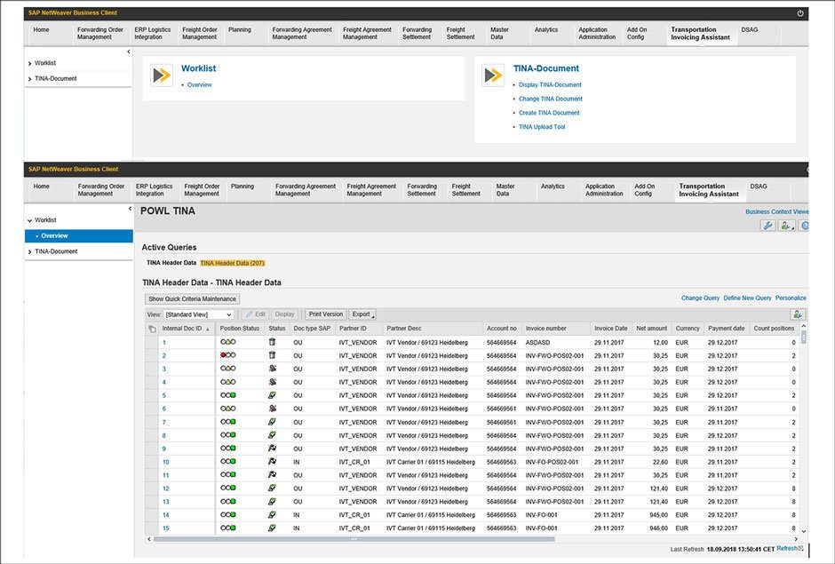Click TINA Header Data (207) query link
835x564 pixels.
pyautogui.click(x=232, y=263)
